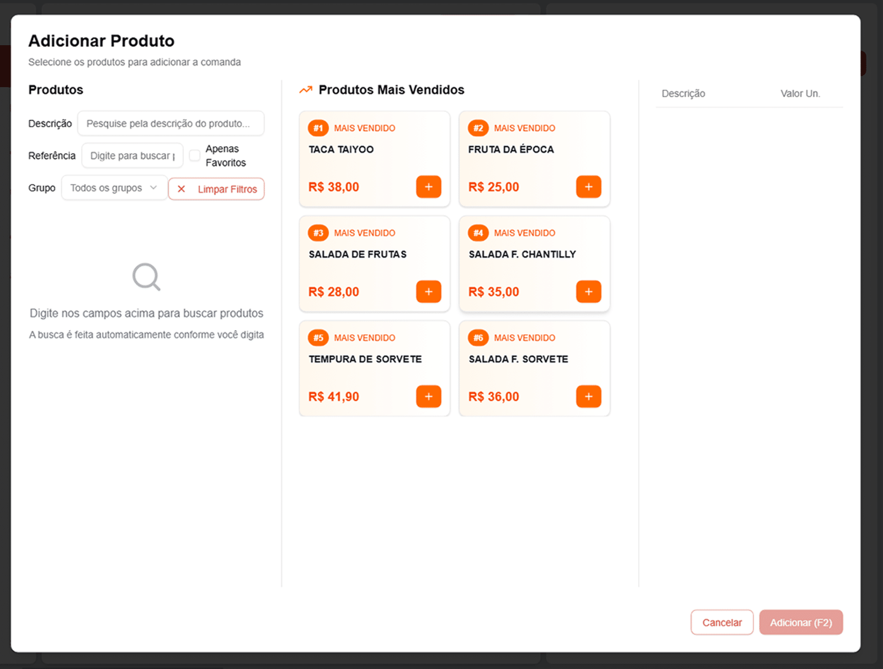The image size is (883, 669).
Task: Enable the Apenas Favoritos checkbox
Action: 195,156
